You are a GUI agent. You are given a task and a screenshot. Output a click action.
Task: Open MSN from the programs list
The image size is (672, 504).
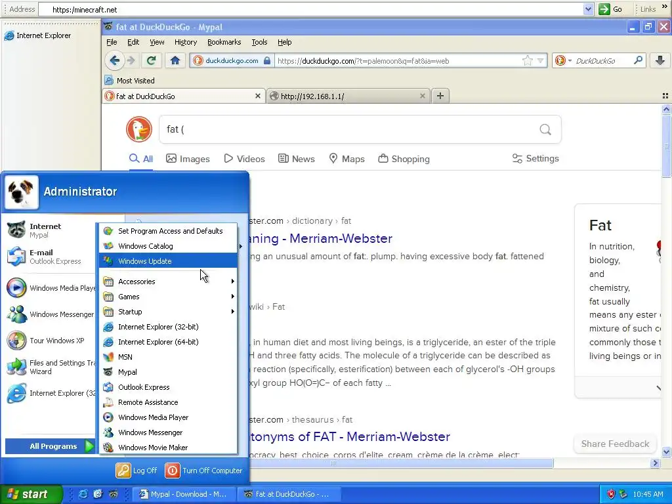point(168,357)
